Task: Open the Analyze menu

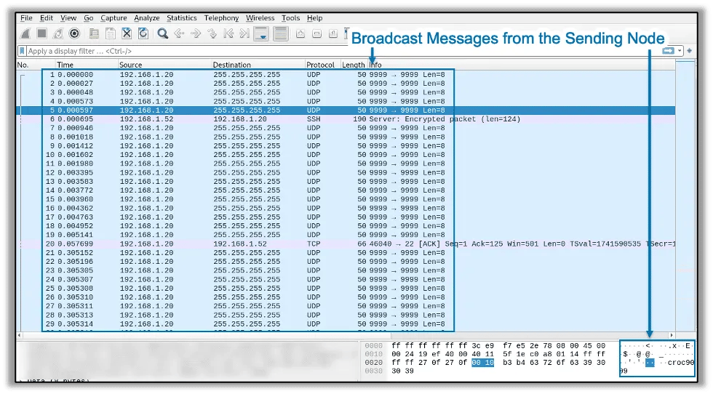Action: click(146, 17)
